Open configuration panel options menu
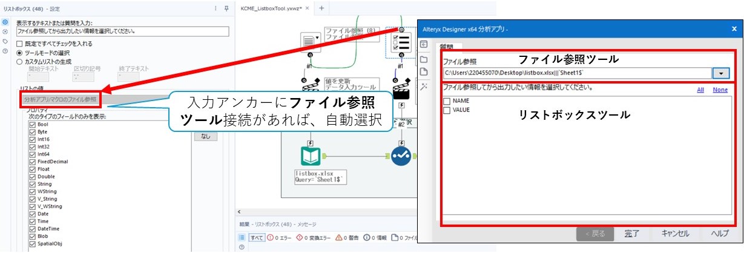 (x=216, y=8)
